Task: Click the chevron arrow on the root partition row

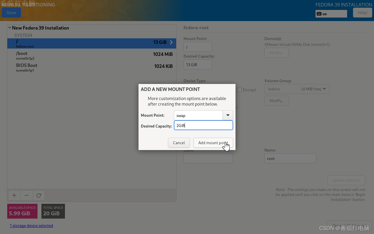Action: click(x=171, y=42)
